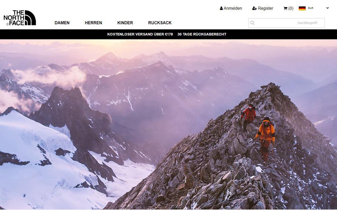337x210 pixels.
Task: Open the DAMEN menu
Action: (x=62, y=23)
